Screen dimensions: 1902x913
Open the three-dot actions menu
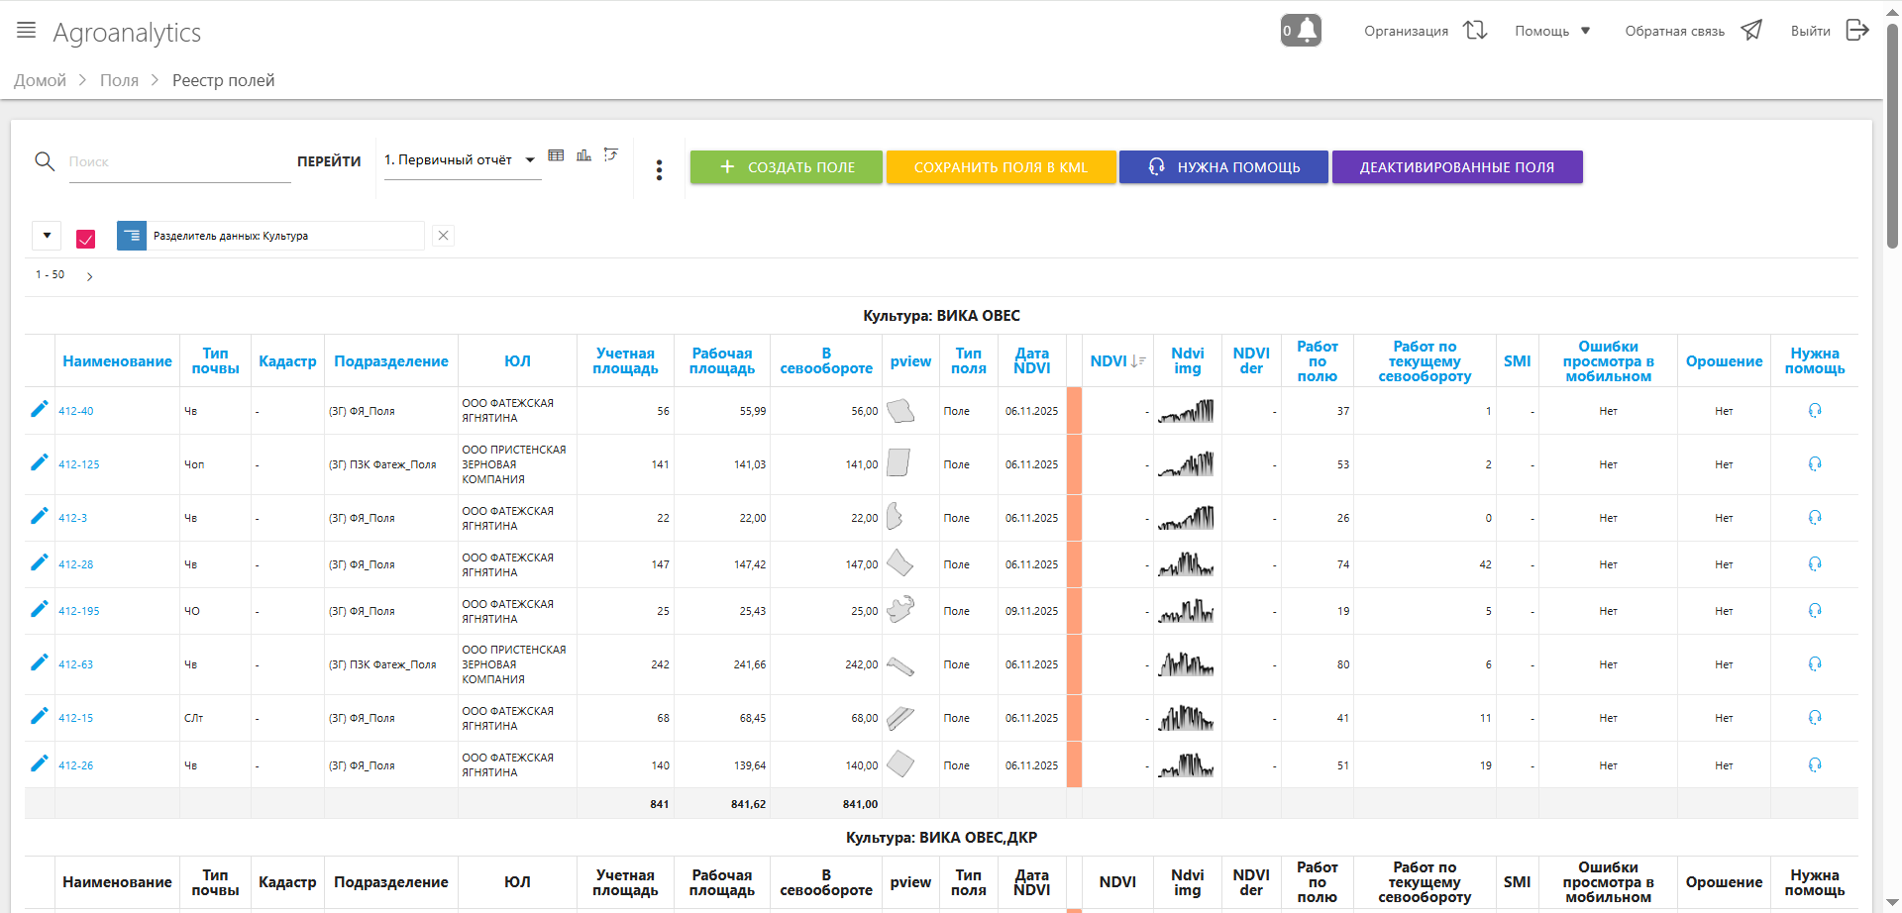659,170
